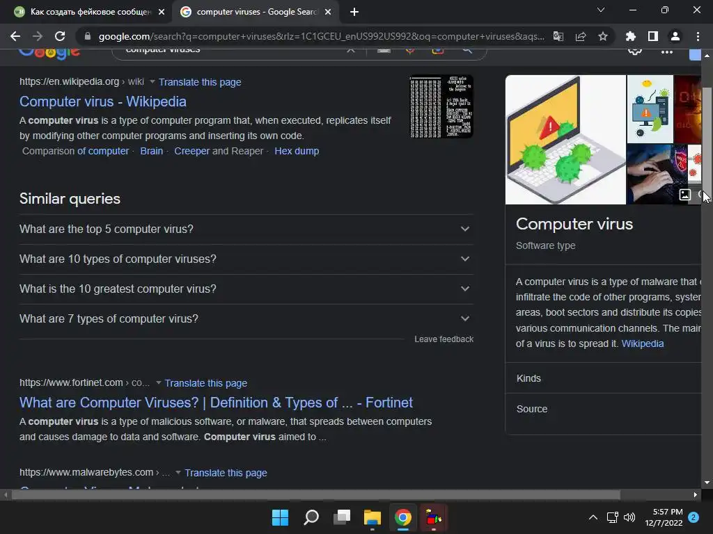This screenshot has width=713, height=534.
Task: Reload the Google search page
Action: click(60, 36)
